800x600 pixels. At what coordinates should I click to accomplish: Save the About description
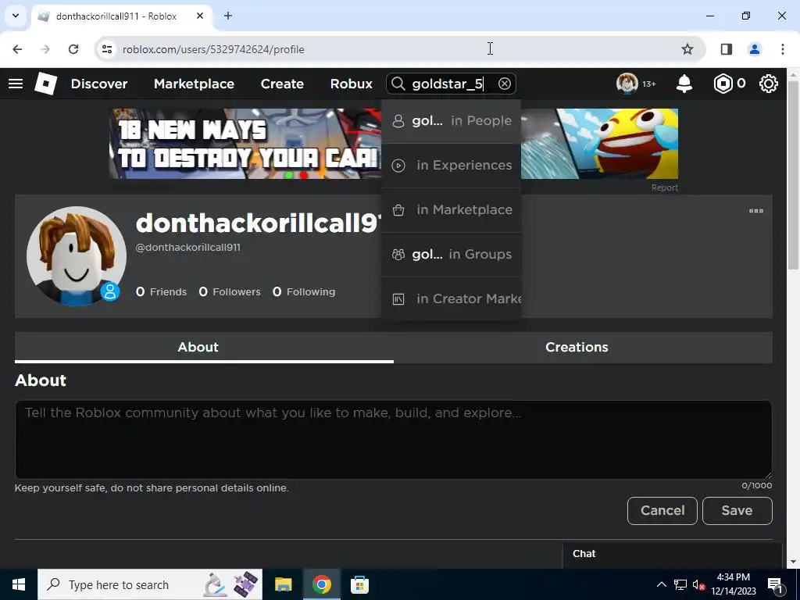pos(737,511)
